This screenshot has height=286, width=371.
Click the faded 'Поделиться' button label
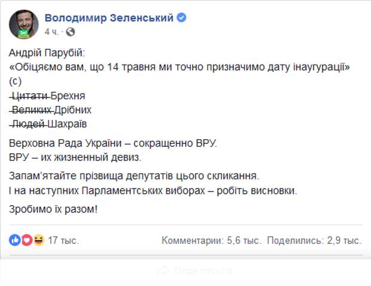coord(203,270)
